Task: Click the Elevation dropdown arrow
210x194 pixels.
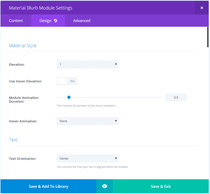Action: (x=116, y=64)
